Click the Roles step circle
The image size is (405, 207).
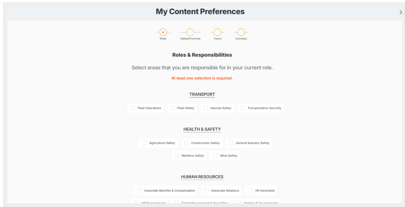163,32
